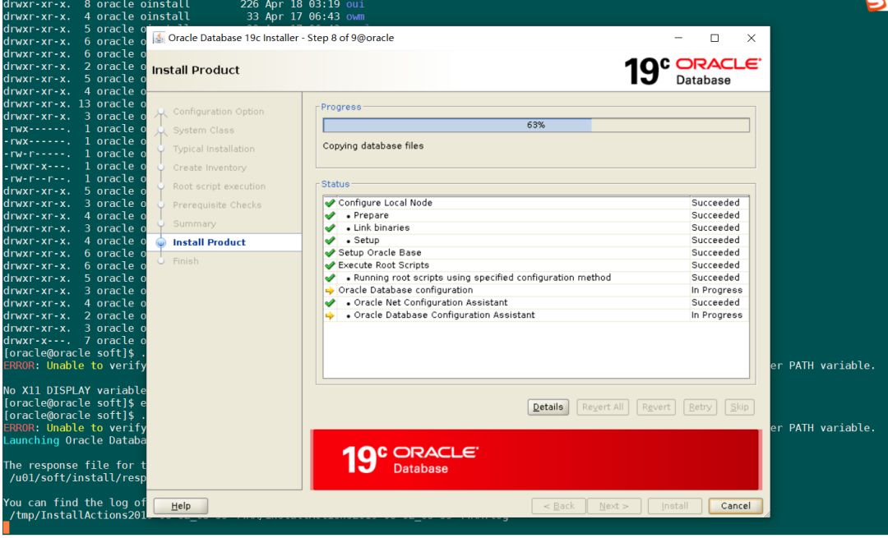The width and height of the screenshot is (888, 538).
Task: Click the 63% progress bar
Action: click(536, 125)
